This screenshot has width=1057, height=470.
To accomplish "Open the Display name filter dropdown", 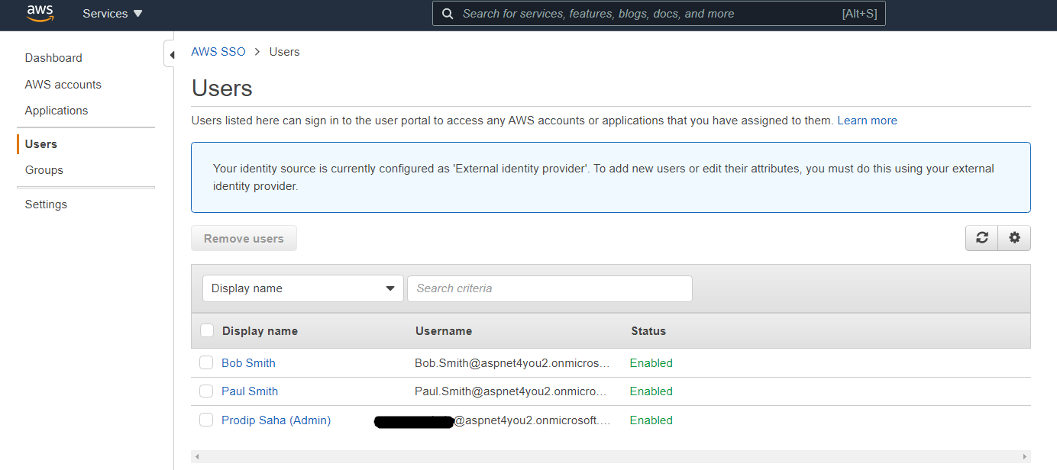I will click(x=302, y=288).
